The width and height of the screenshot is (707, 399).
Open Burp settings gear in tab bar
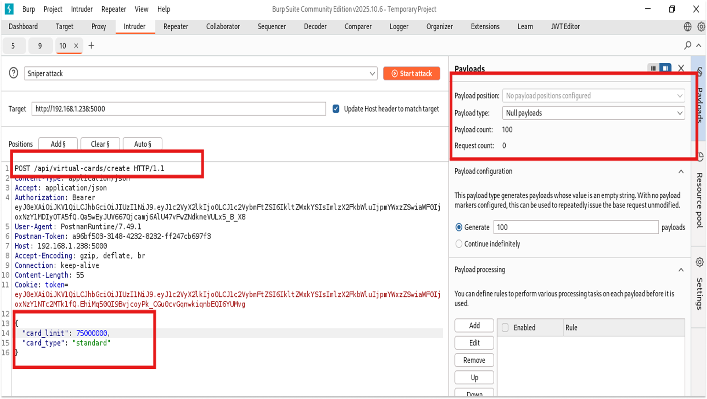[701, 26]
